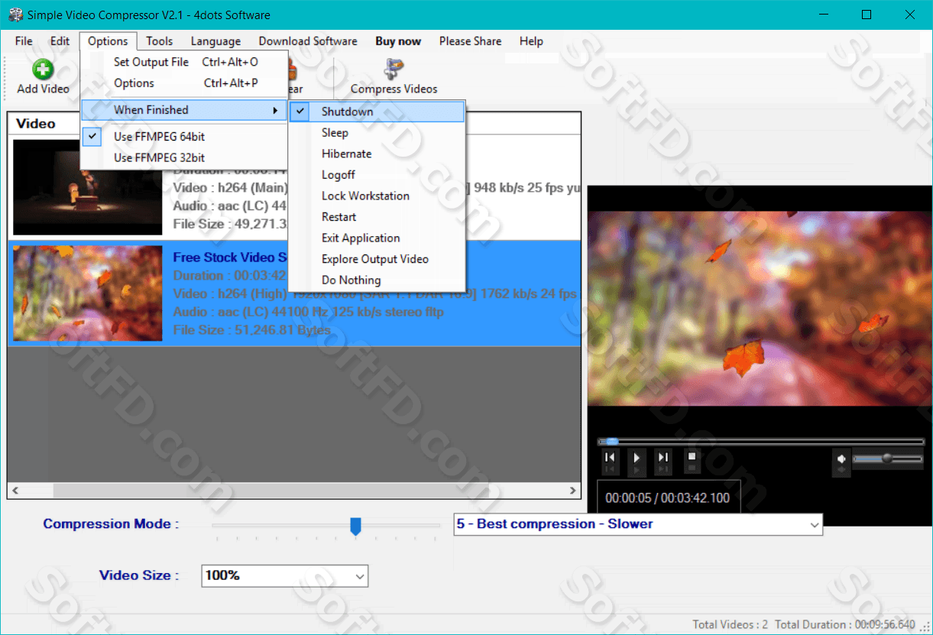Screen dimensions: 933x635
Task: Click the Add Video toolbar button
Action: pos(43,77)
